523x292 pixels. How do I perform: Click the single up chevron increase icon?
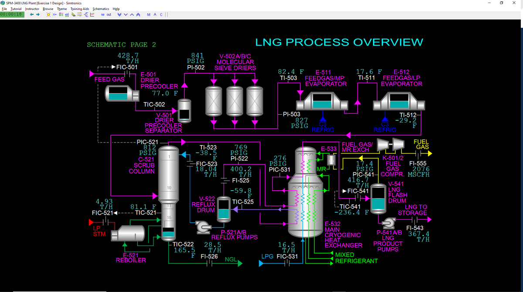(x=132, y=14)
